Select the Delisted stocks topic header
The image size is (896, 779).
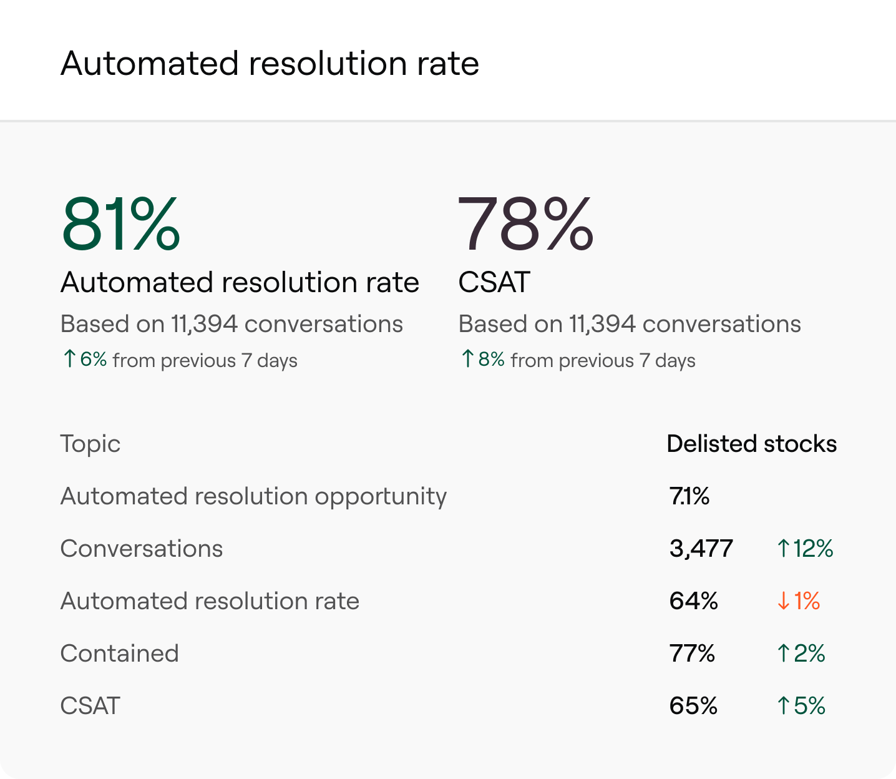point(751,444)
